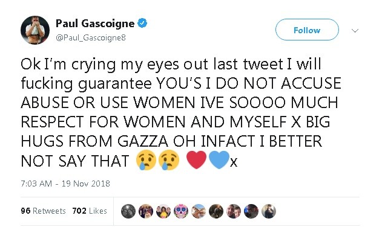Image resolution: width=382 pixels, height=230 pixels.
Task: View the 702 Likes list
Action: (90, 211)
